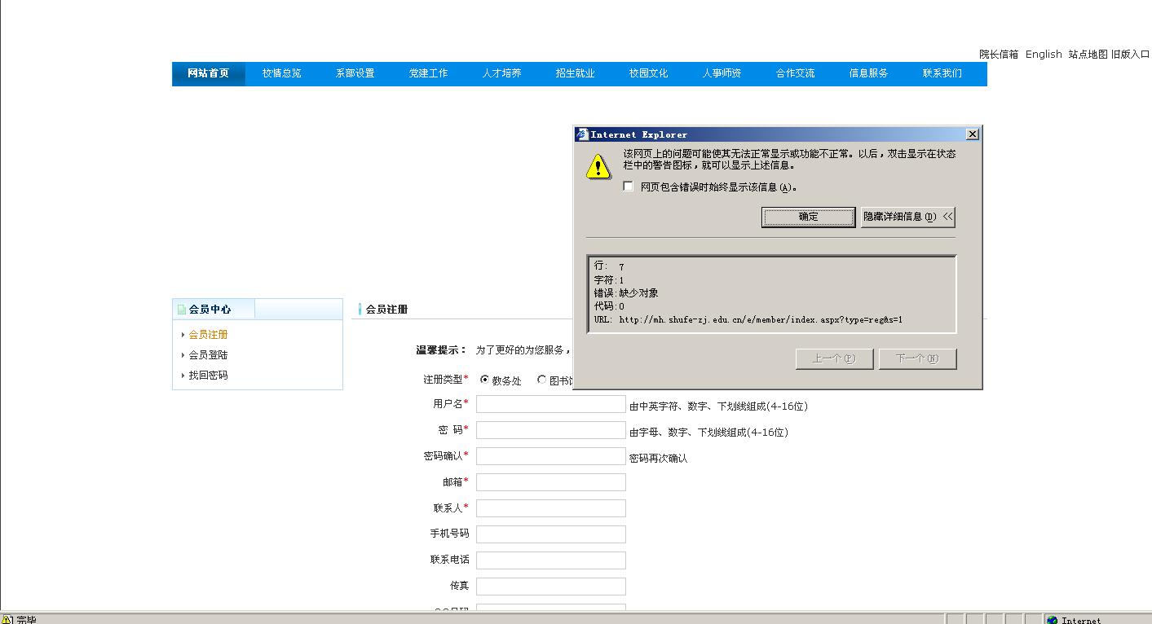Focus the 联系电话 input field
The height and width of the screenshot is (624, 1152).
[551, 560]
